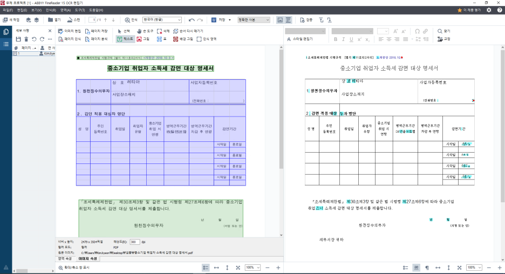Toggle the details list sidebar icon
Viewport: 505px width, 274px height.
click(x=6, y=44)
